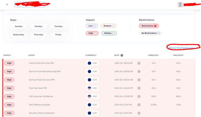Add French Flash Services PMI to calendar

tap(139, 63)
